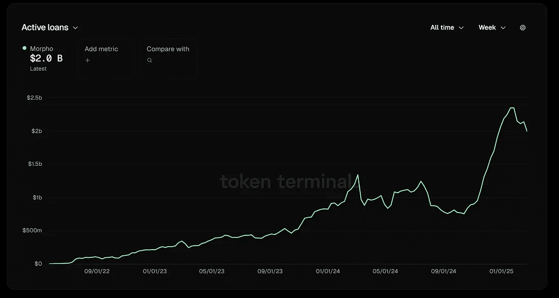This screenshot has width=559, height=298.
Task: Click the 01/01/25 date axis label
Action: [x=502, y=272]
